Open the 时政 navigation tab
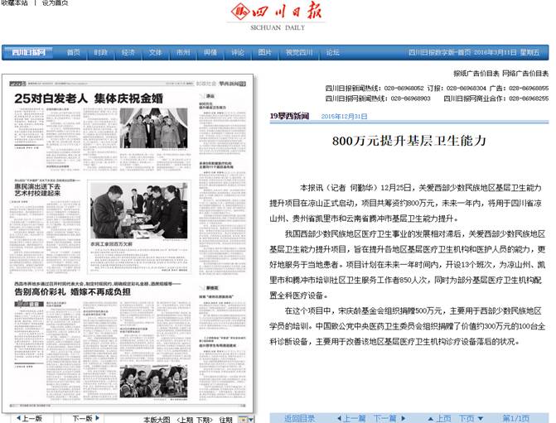 pos(100,52)
